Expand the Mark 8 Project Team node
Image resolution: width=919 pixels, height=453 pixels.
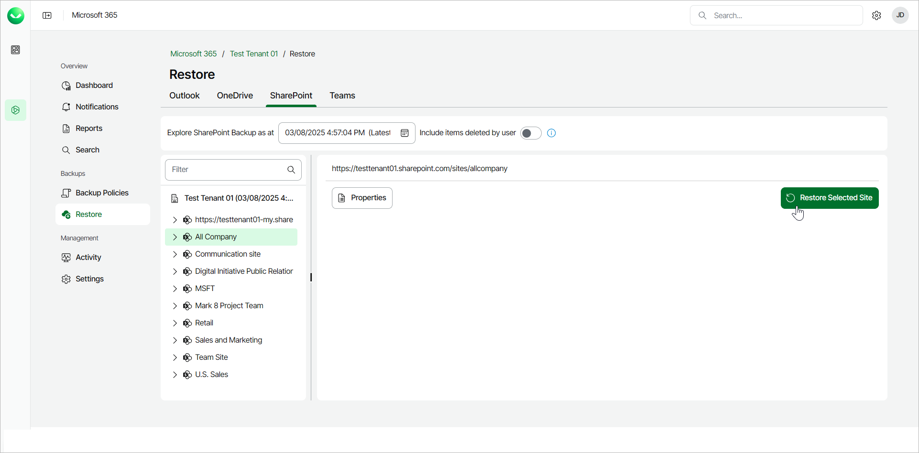pyautogui.click(x=175, y=306)
